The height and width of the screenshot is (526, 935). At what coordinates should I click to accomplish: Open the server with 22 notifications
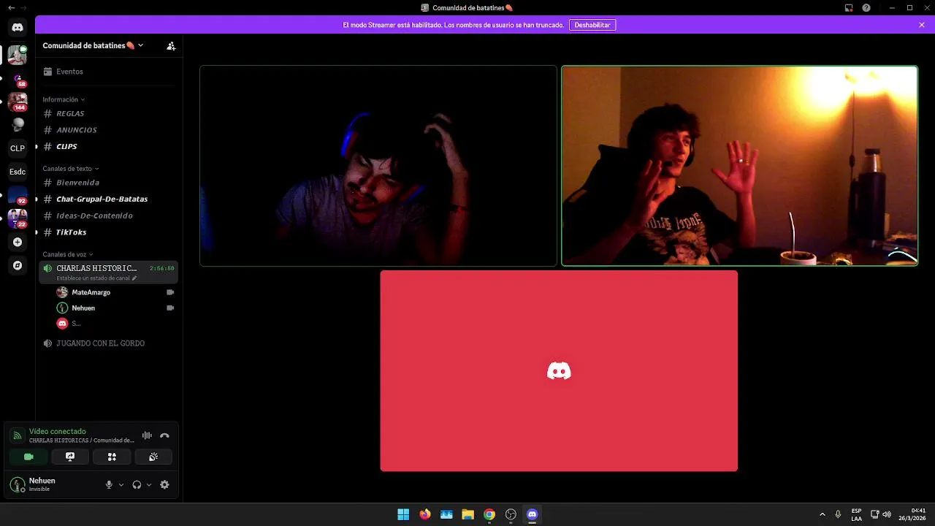18,218
